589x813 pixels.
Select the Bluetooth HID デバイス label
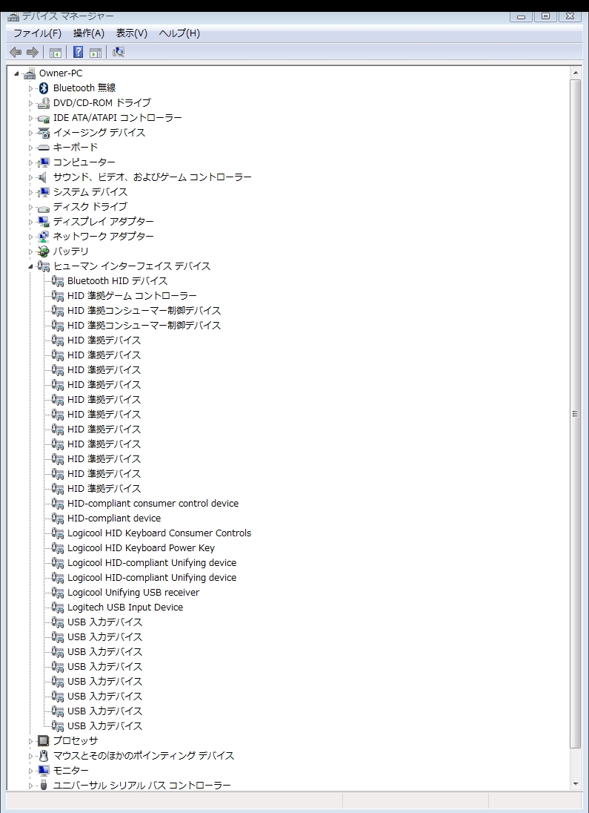(x=118, y=281)
